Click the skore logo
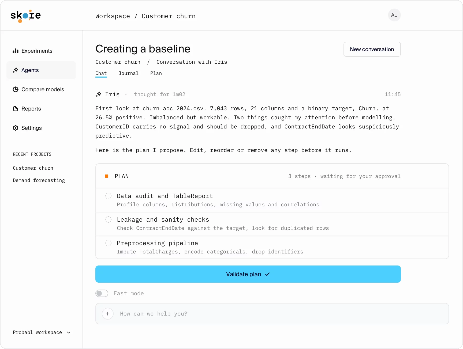 tap(26, 16)
